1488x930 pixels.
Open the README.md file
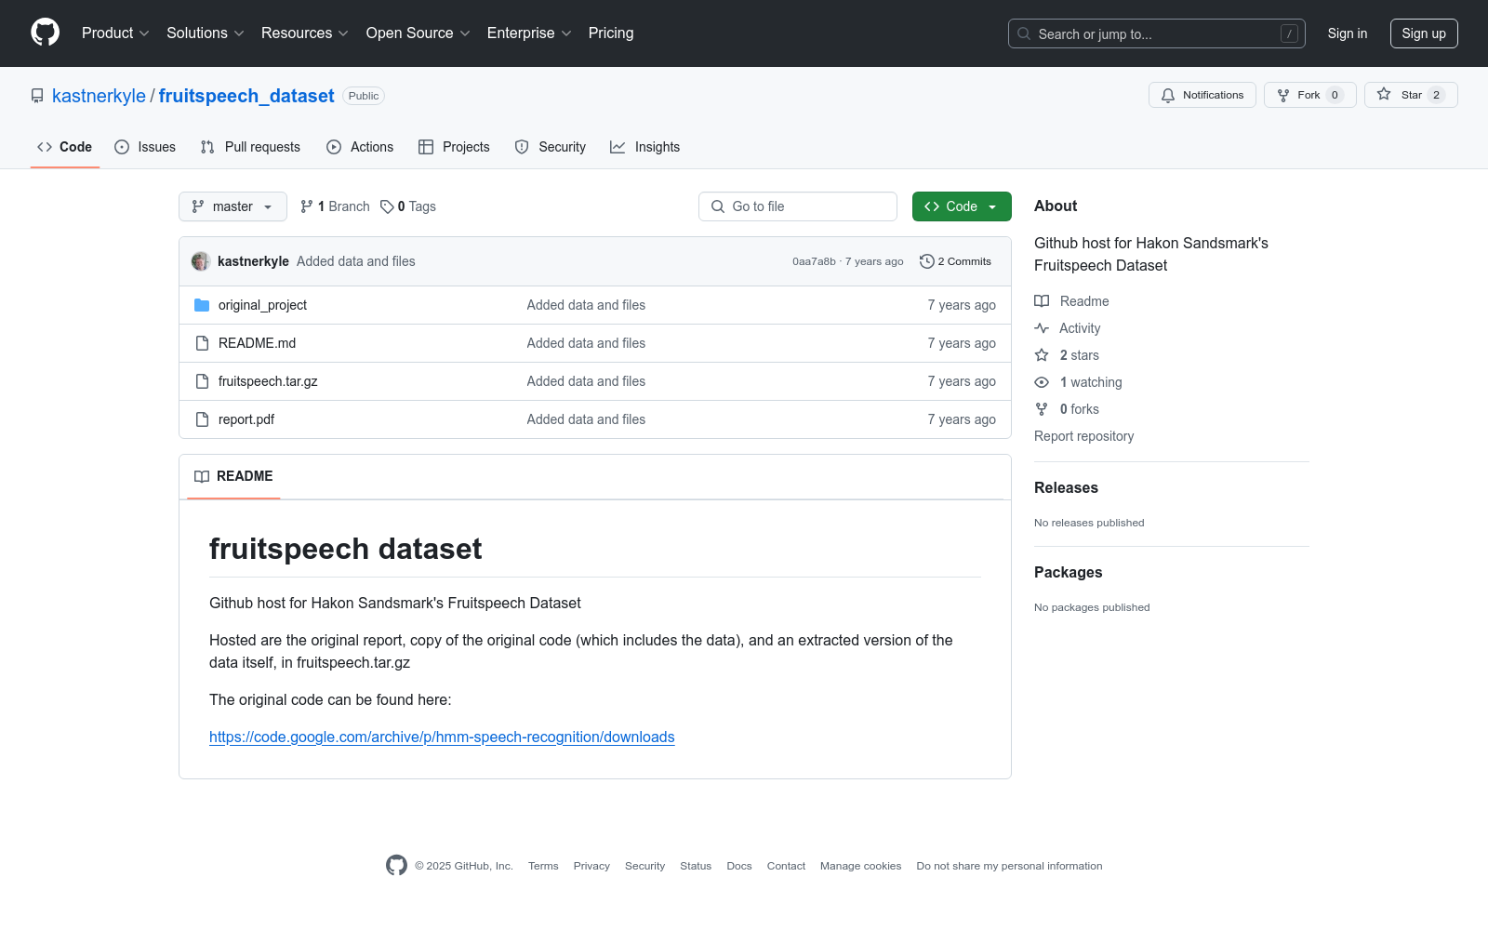[x=257, y=343]
